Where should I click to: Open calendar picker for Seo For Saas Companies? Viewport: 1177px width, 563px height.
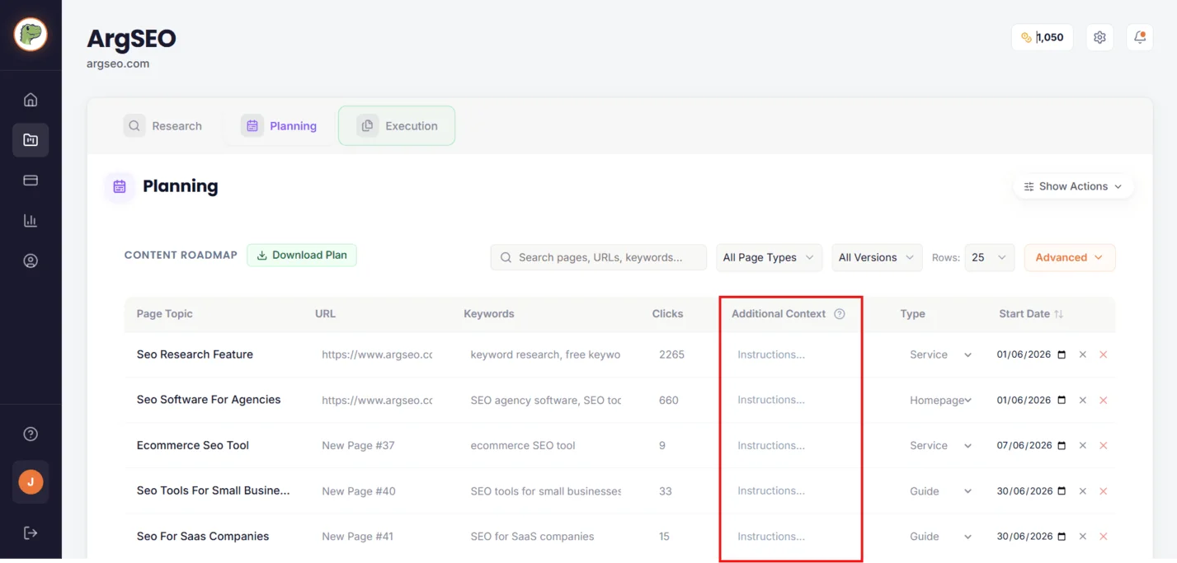coord(1062,536)
